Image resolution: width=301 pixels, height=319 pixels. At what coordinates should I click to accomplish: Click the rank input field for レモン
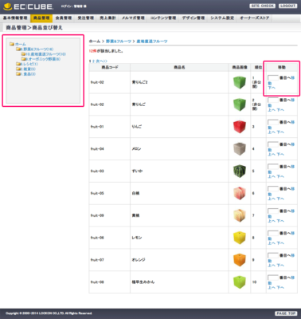[273, 233]
